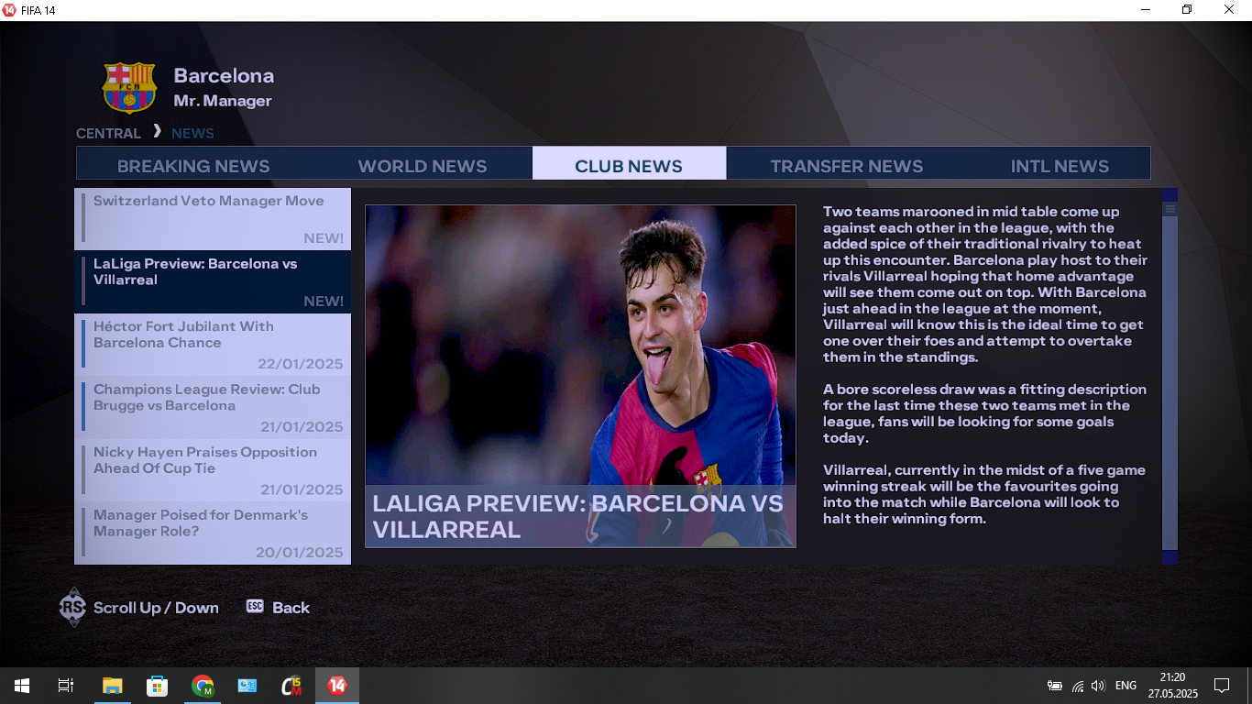Open Creation Master 15 from taskbar

tap(291, 686)
